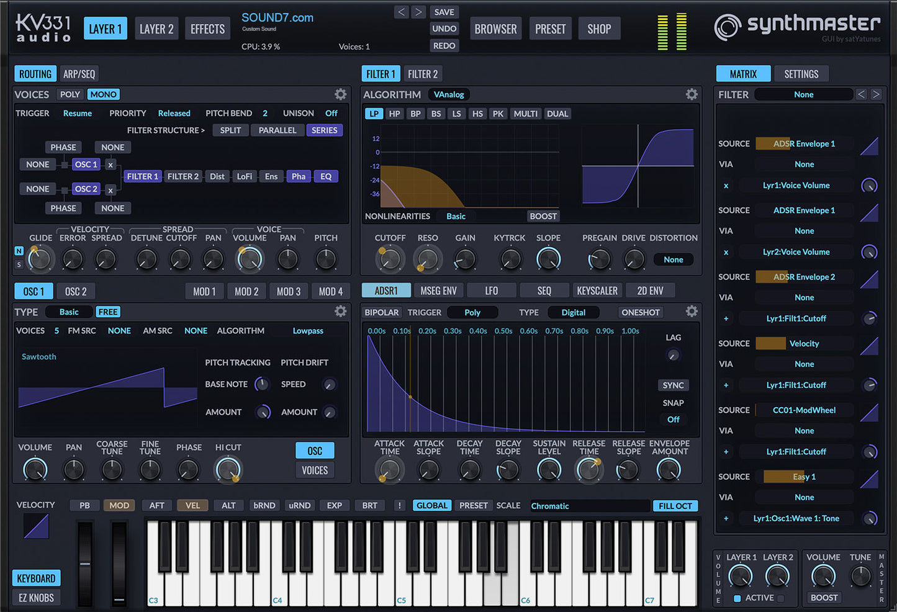Toggle the BIPOLAR envelope option

click(x=381, y=312)
